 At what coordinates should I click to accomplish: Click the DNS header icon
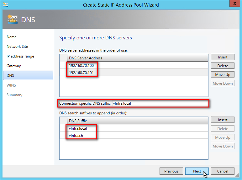coord(13,19)
